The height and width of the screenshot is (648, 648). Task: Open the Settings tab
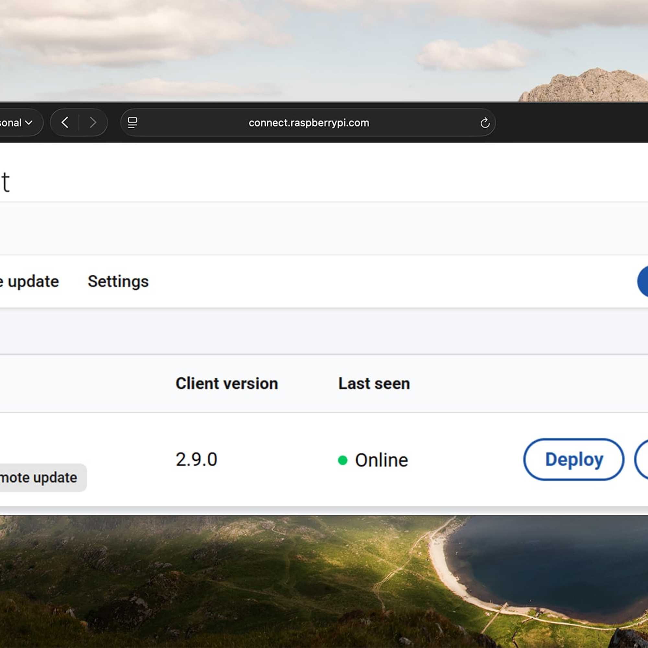tap(118, 282)
